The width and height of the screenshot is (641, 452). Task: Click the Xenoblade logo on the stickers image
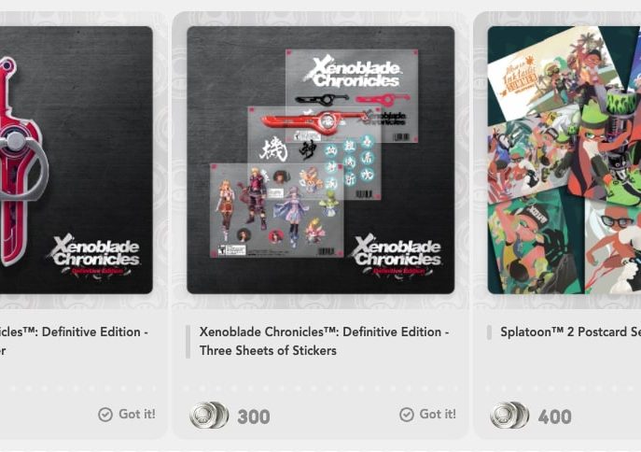397,256
